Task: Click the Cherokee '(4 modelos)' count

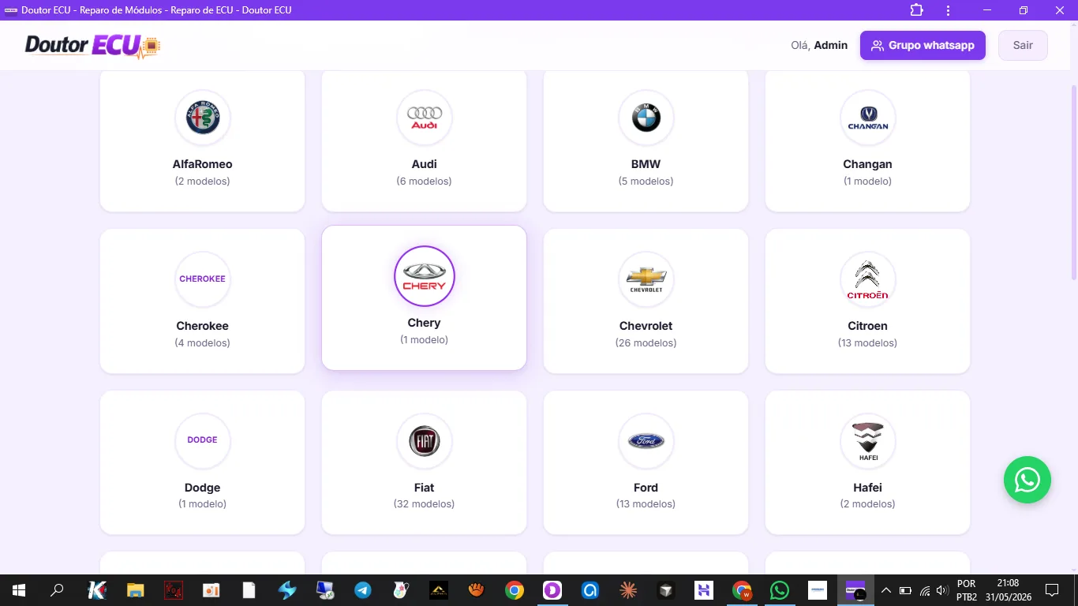Action: click(x=203, y=343)
